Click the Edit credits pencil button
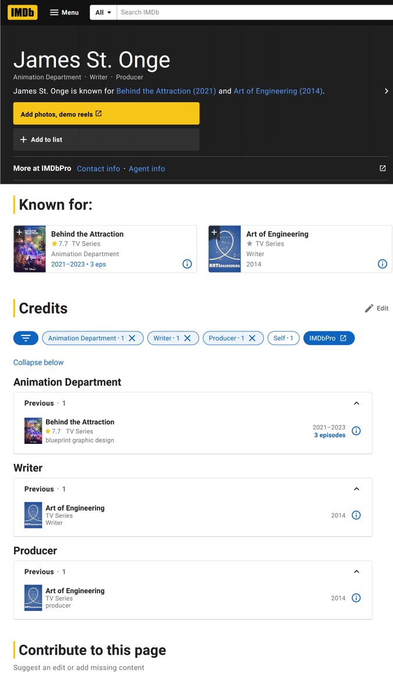The image size is (393, 700). tap(376, 308)
